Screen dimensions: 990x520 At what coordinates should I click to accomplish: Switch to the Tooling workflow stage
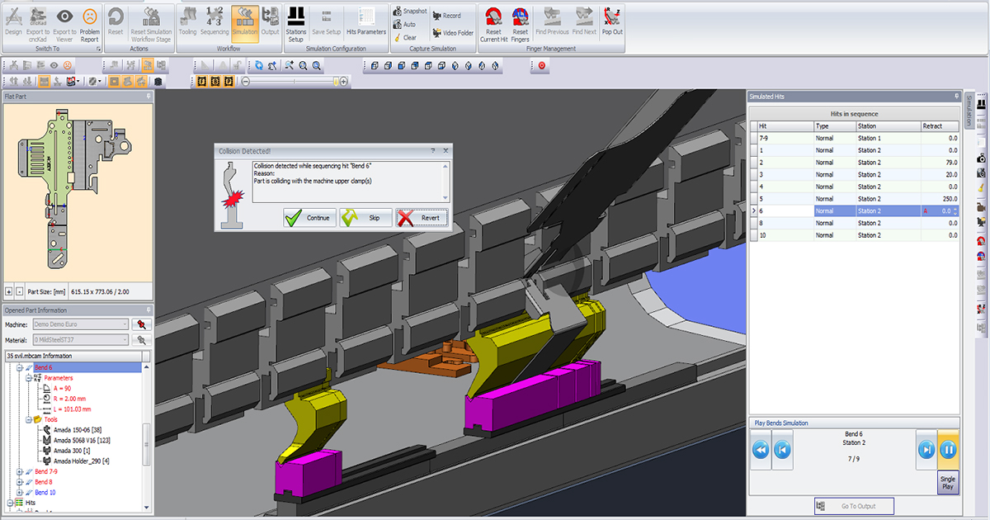188,21
